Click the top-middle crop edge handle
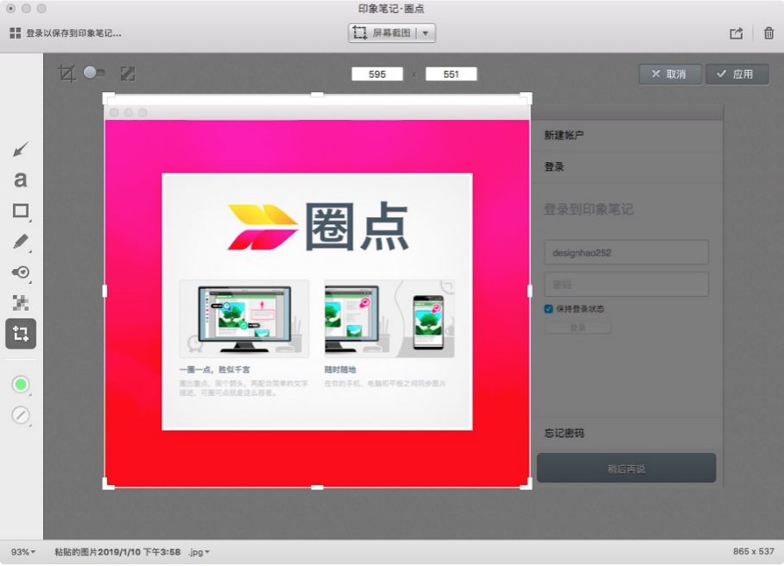This screenshot has width=784, height=566. [317, 94]
